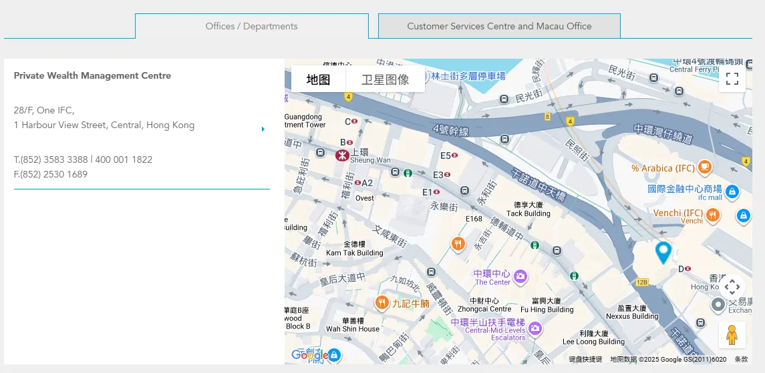765x373 pixels.
Task: Open the Offices / Departments tab
Action: pyautogui.click(x=251, y=26)
